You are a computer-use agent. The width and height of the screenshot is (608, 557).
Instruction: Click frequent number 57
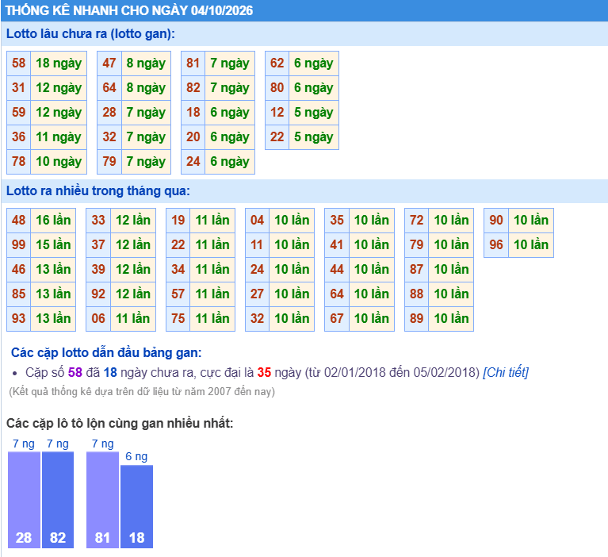click(178, 294)
